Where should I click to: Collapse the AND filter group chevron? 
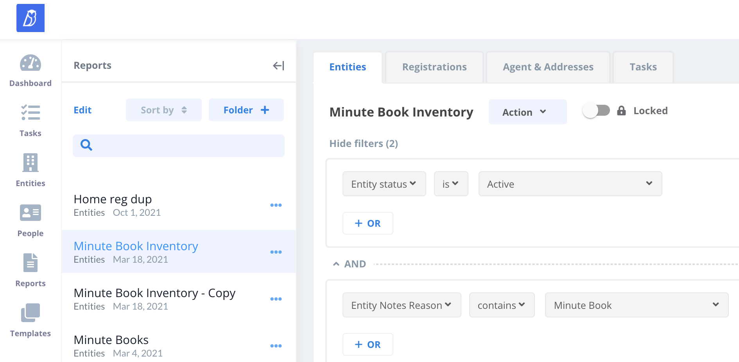point(336,264)
